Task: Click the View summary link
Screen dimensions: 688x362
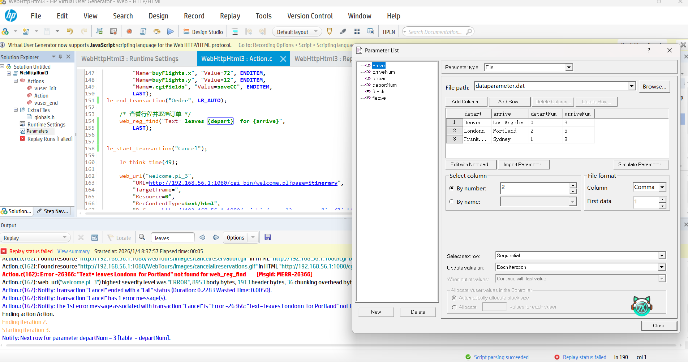Action: pos(73,251)
